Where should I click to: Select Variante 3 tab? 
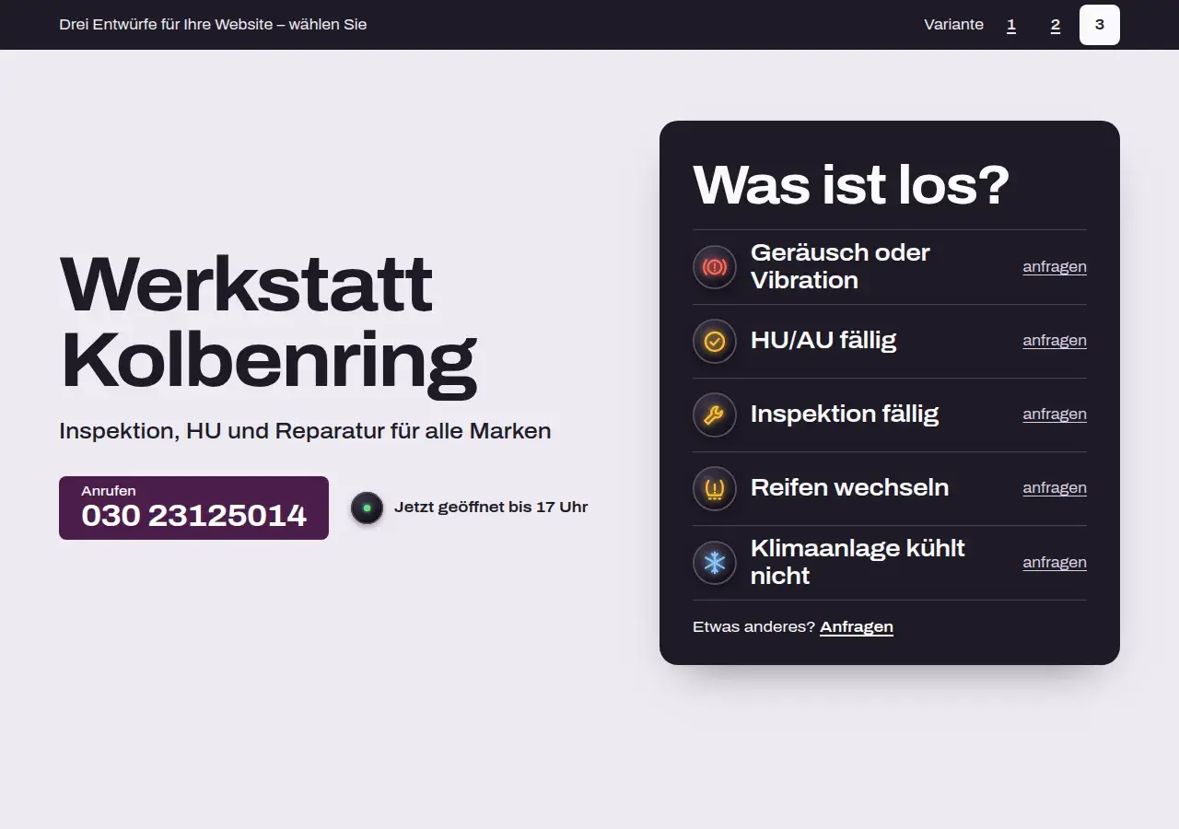point(1100,25)
